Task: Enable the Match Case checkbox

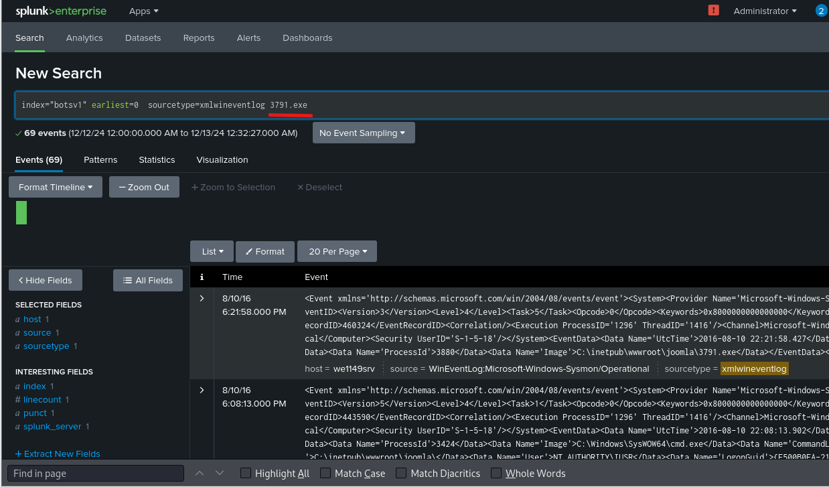Action: pos(325,473)
